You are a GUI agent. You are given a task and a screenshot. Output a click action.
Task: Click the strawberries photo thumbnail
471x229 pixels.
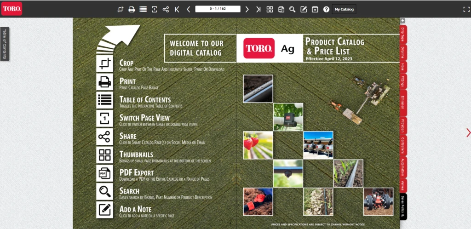tap(258, 145)
